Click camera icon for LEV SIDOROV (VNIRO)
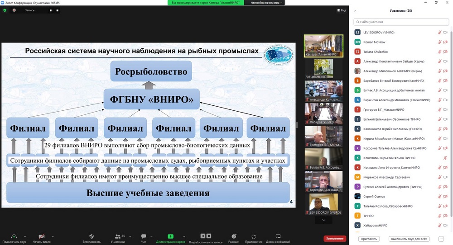 pos(445,33)
